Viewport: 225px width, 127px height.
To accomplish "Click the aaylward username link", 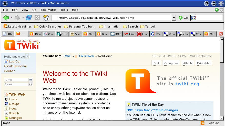I will [x=19, y=57].
